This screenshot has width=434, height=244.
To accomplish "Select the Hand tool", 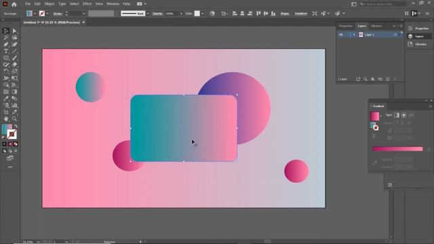I will [x=6, y=119].
